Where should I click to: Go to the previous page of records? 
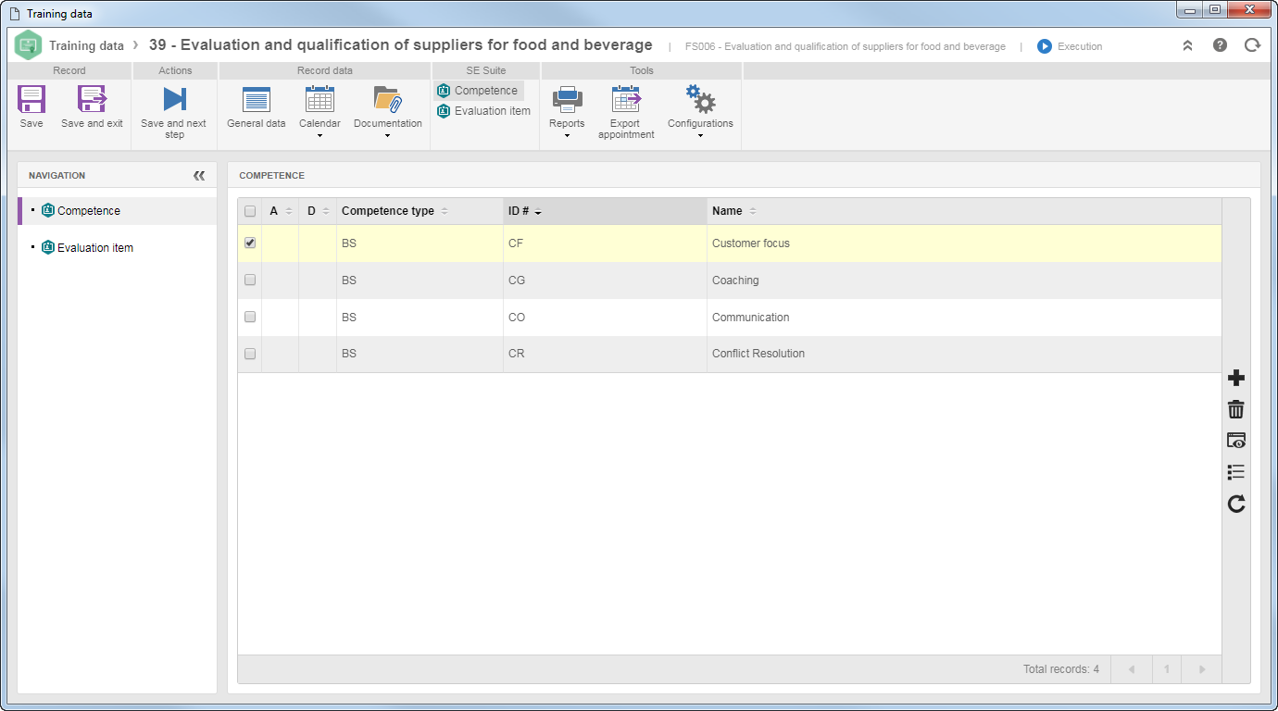1131,669
